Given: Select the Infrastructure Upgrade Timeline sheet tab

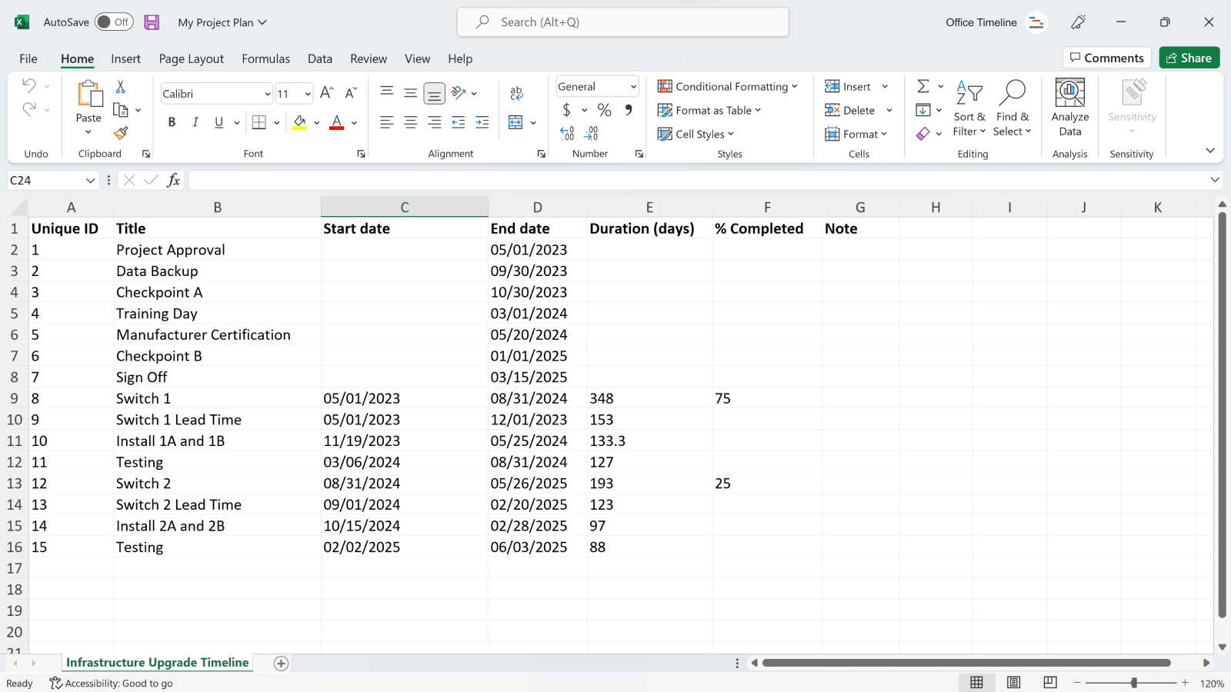Looking at the screenshot, I should (157, 662).
